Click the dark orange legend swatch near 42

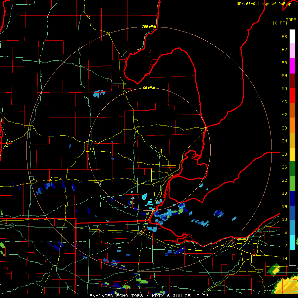(292, 110)
